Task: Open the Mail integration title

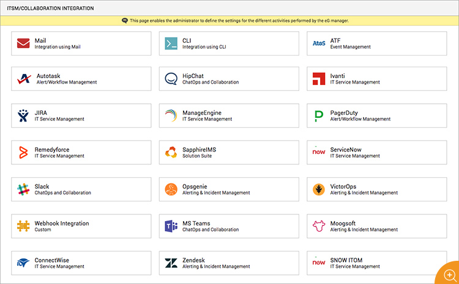Action: (40, 40)
